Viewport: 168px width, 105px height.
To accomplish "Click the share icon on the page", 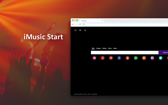I will point(85,30).
